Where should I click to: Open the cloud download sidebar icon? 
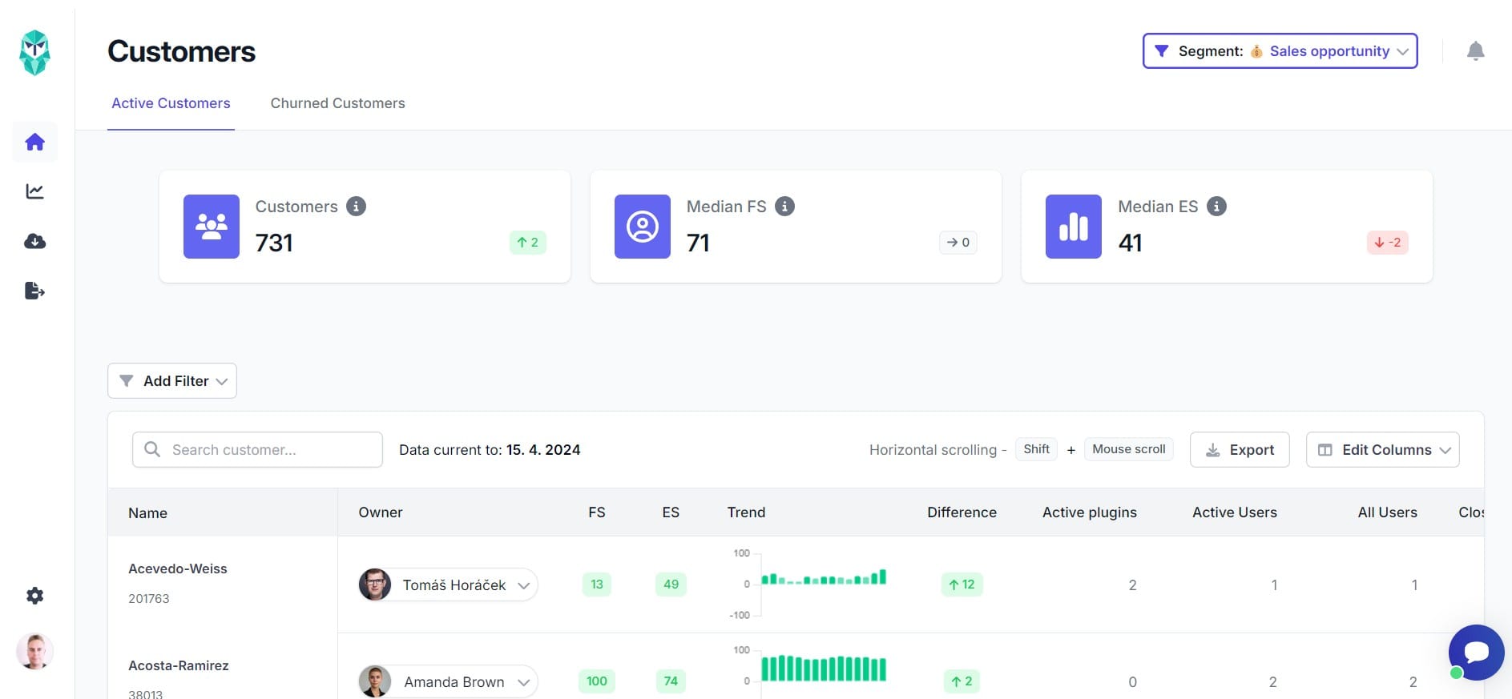click(34, 241)
